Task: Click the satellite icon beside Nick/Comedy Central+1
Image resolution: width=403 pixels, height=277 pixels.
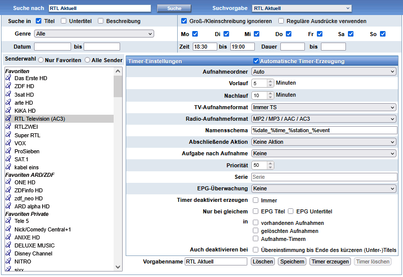Action: 9,229
